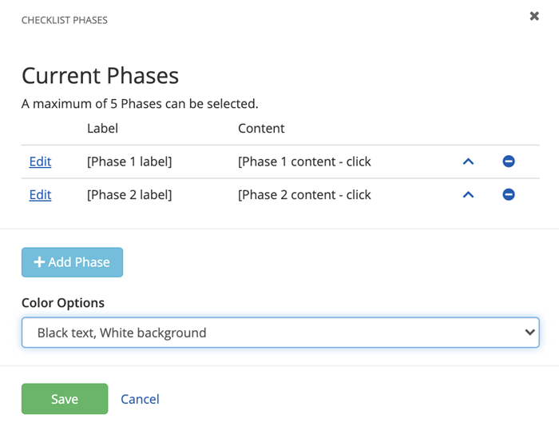The image size is (559, 439).
Task: Click the Content column header
Action: pos(261,129)
